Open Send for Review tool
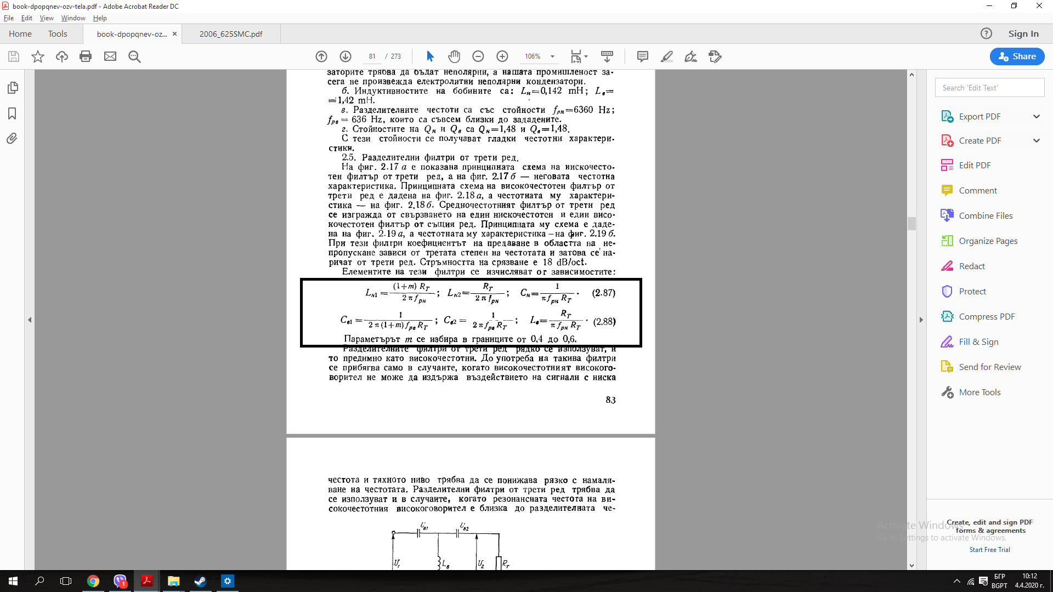 click(989, 367)
